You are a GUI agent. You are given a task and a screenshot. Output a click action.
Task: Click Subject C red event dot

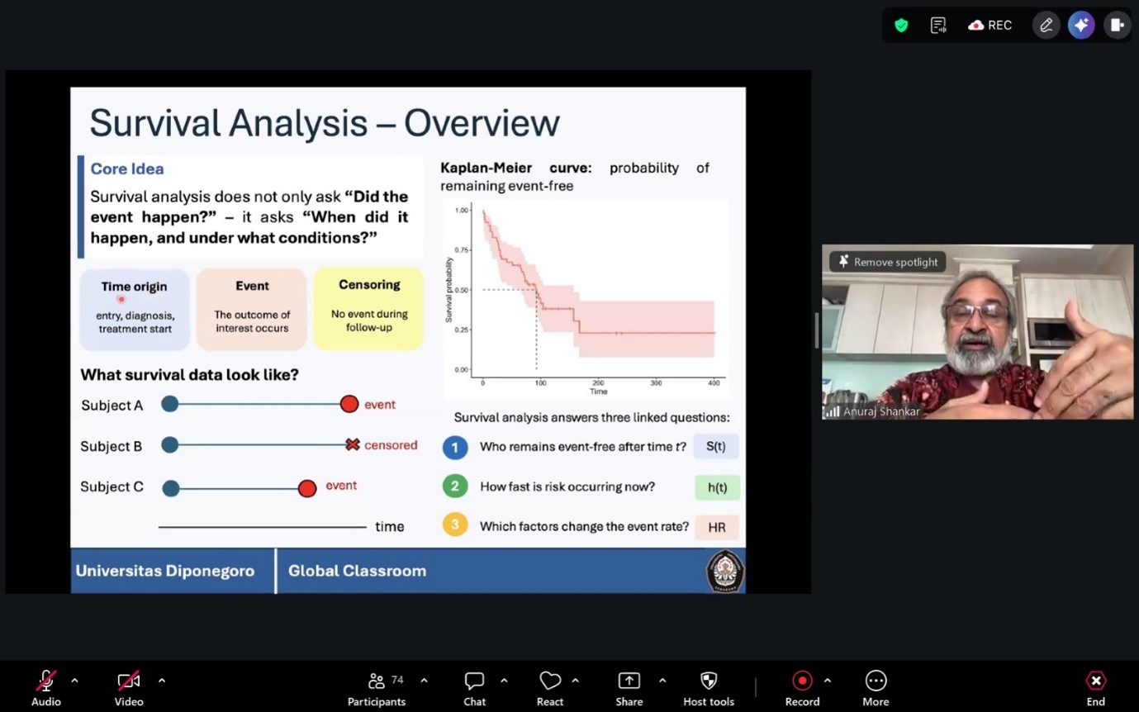307,488
